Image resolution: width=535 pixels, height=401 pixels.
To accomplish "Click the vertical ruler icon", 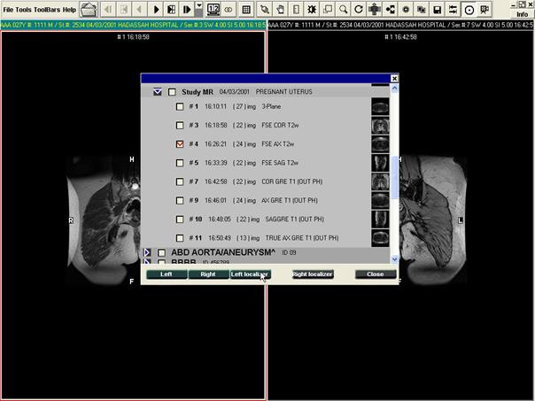I will (296, 10).
